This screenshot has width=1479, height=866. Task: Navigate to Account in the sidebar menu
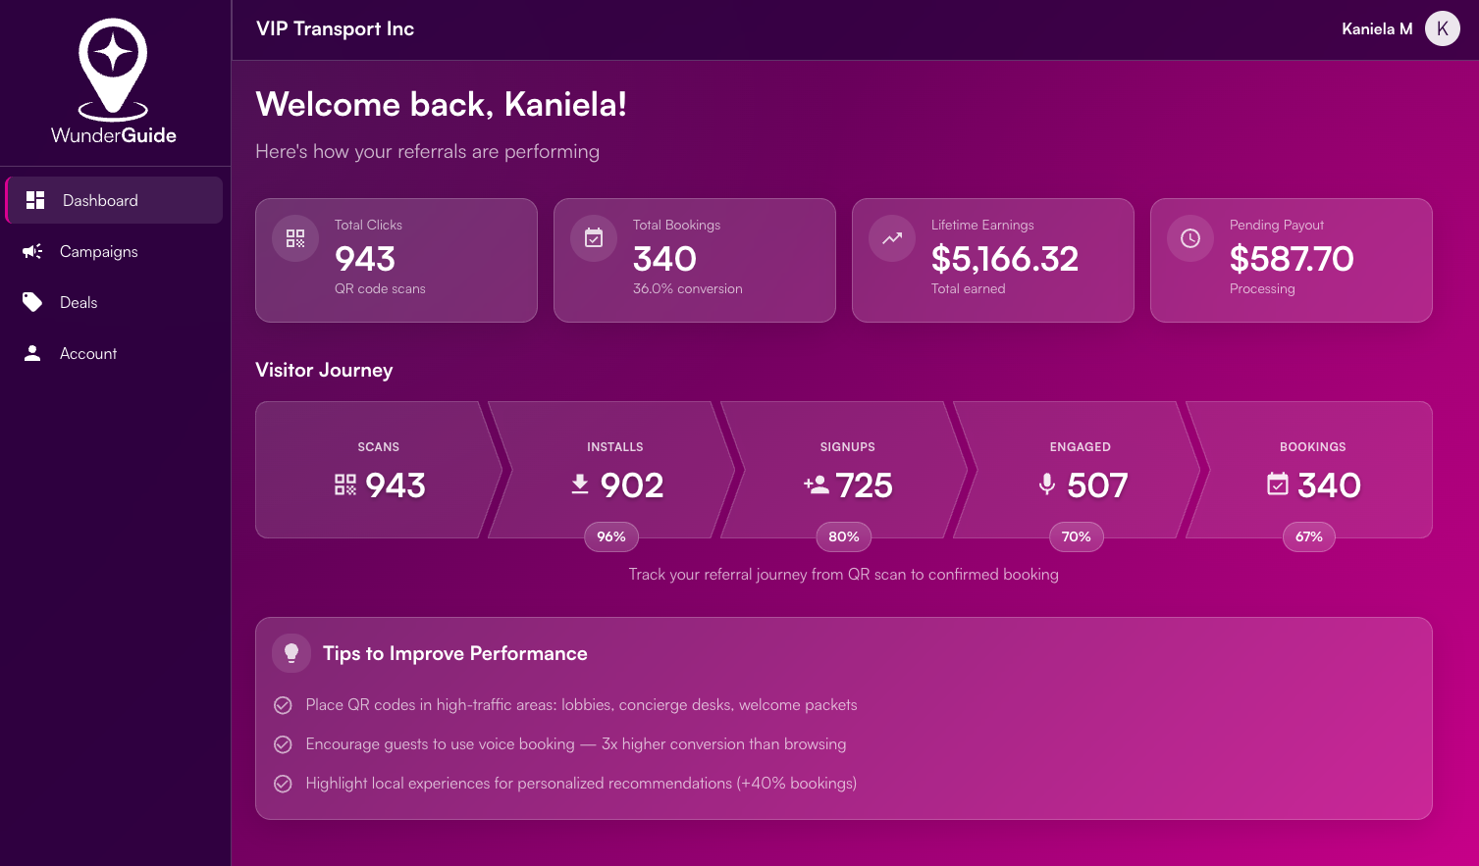88,353
